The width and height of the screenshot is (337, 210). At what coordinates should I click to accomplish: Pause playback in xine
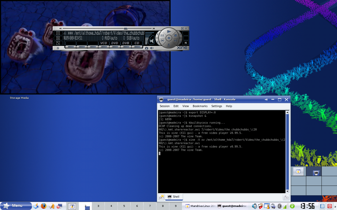[162, 35]
